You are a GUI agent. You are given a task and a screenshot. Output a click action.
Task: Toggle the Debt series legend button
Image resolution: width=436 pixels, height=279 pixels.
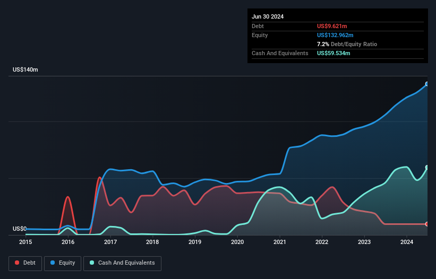25,263
